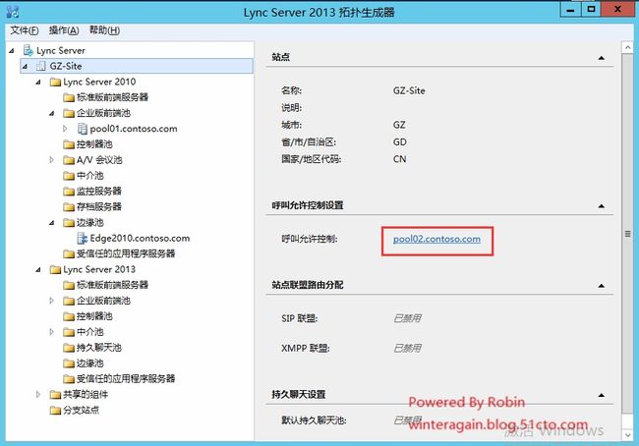The height and width of the screenshot is (446, 639).
Task: Click the 已禁用 value beside XMPP 联盟
Action: tap(407, 348)
